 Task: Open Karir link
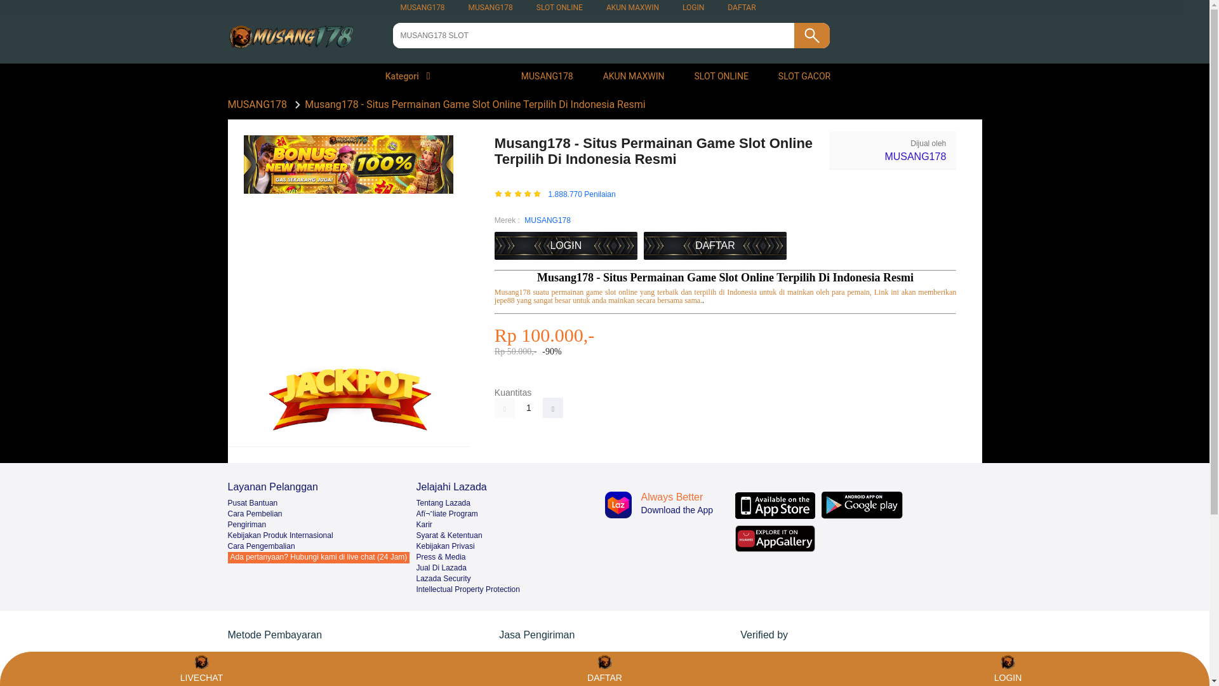(x=424, y=525)
